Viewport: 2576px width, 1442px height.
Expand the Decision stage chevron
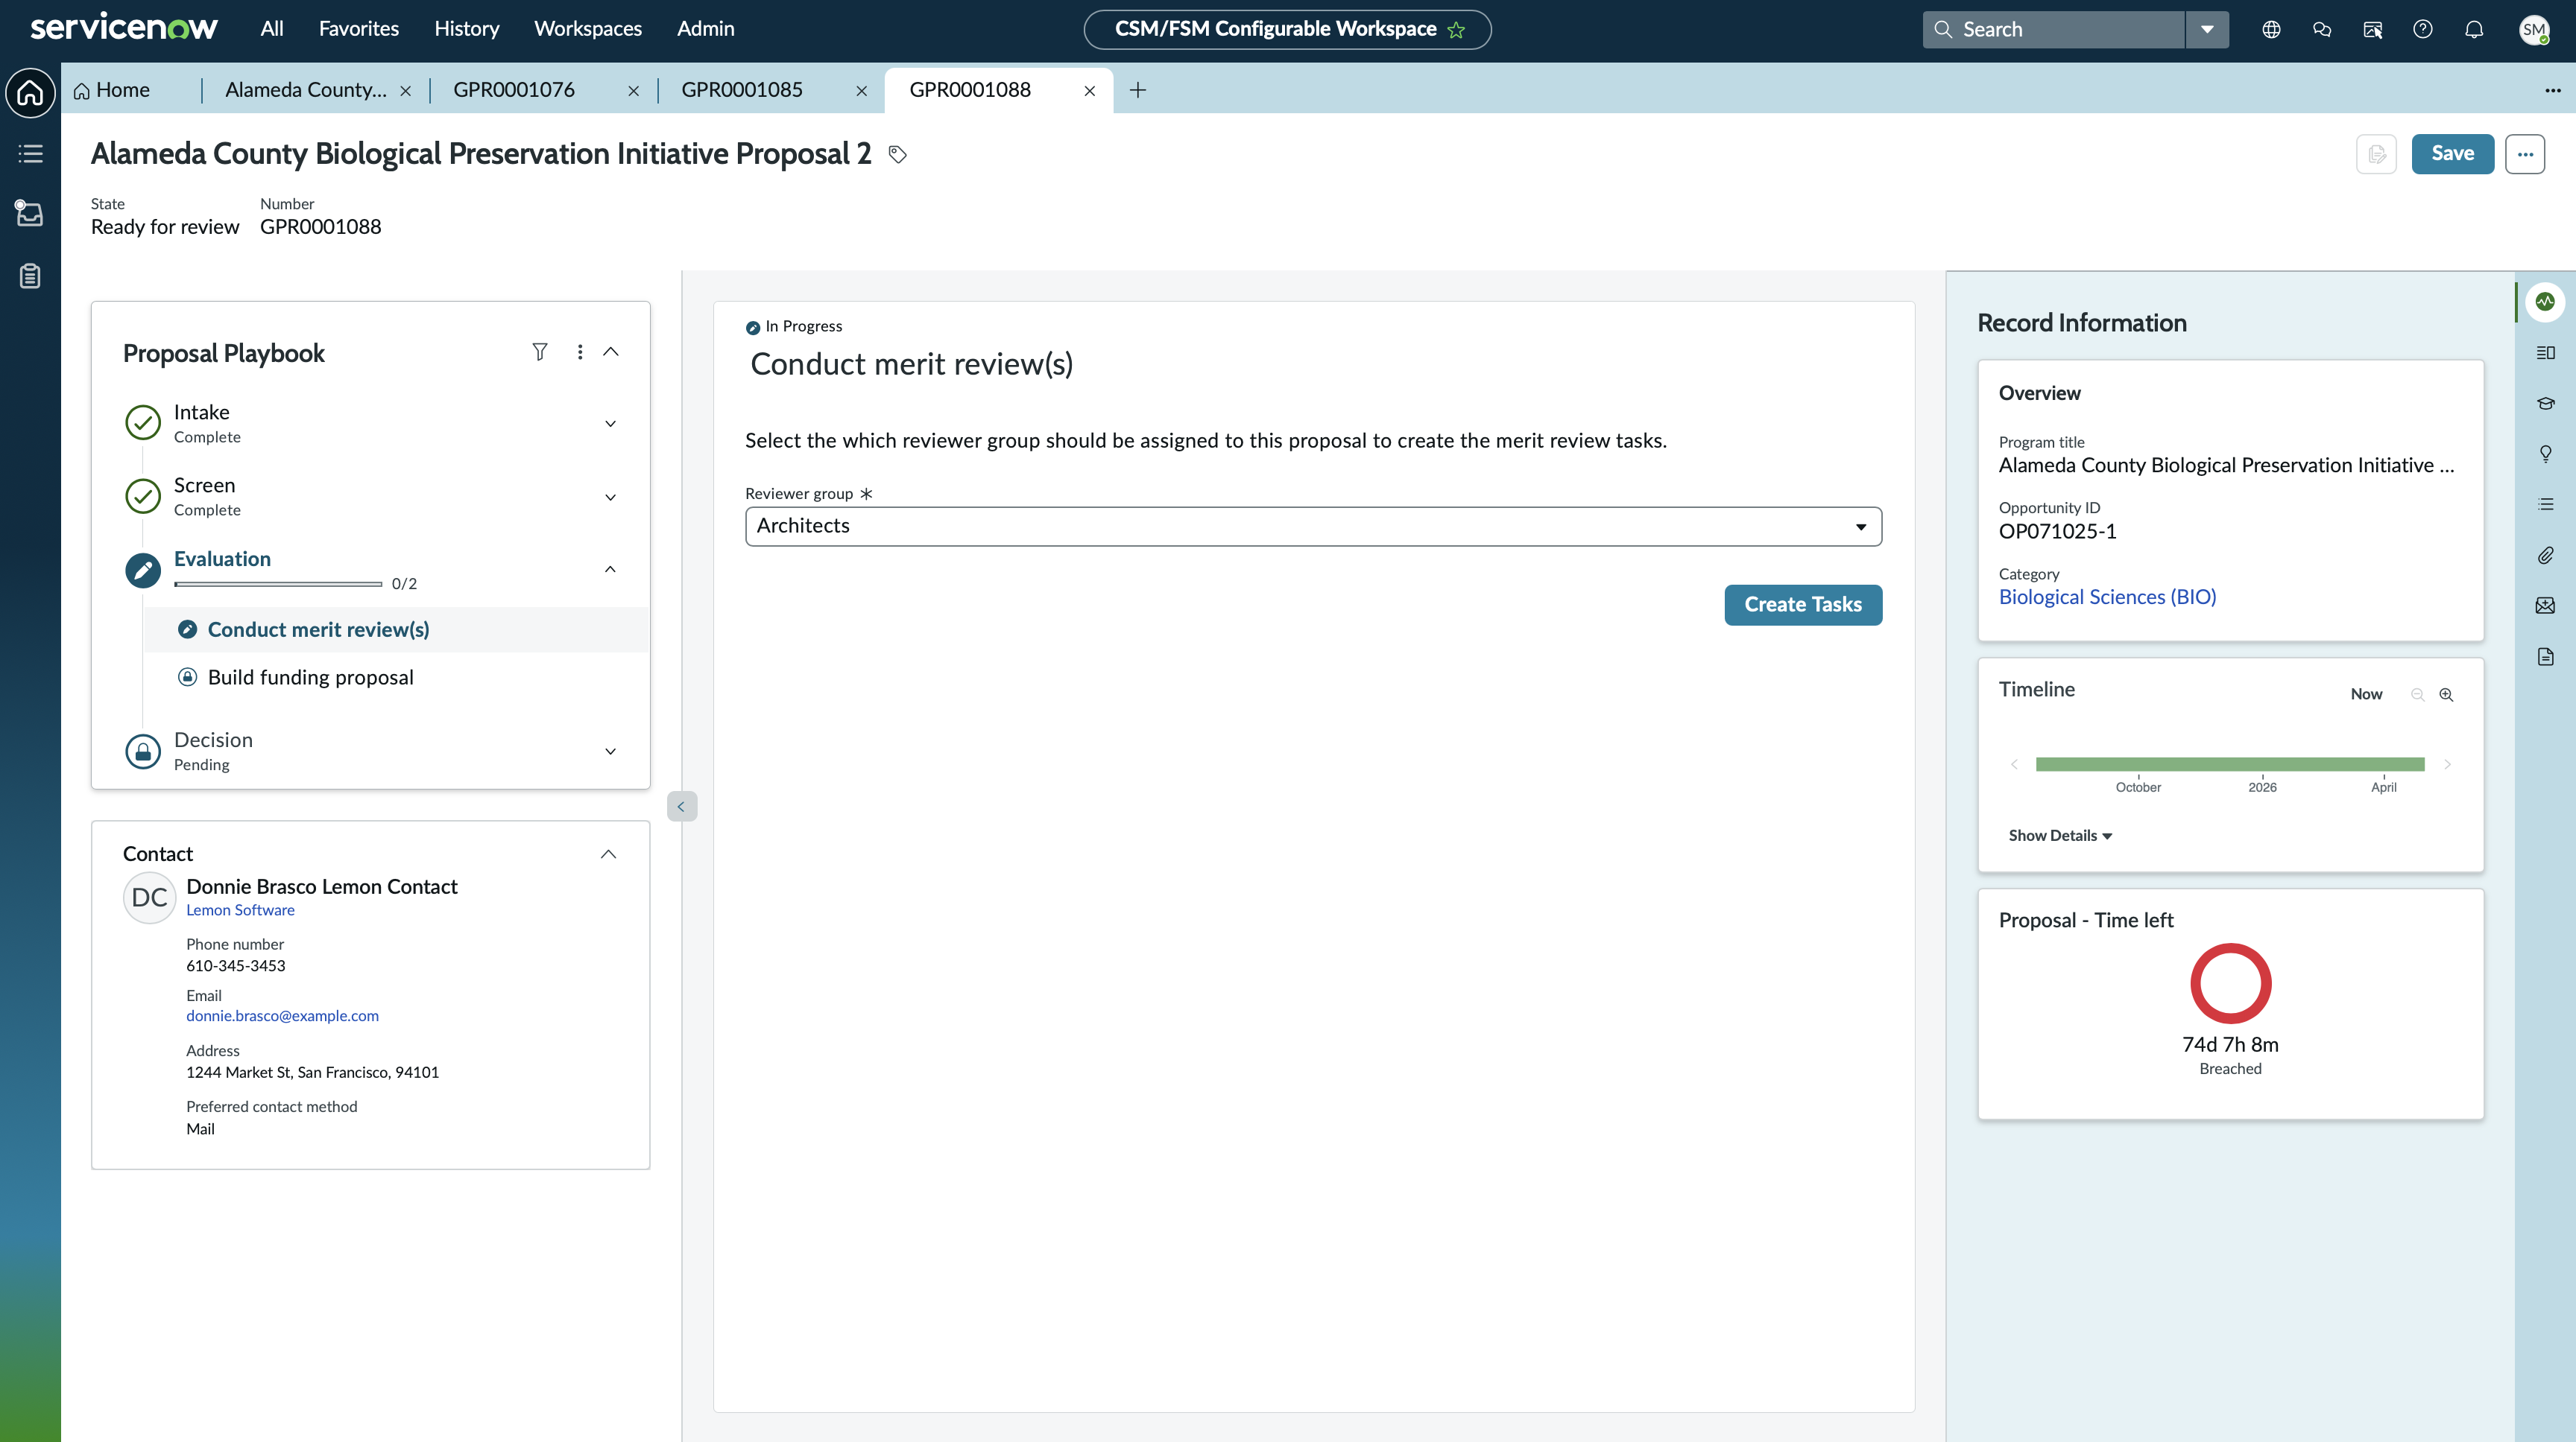pos(610,751)
